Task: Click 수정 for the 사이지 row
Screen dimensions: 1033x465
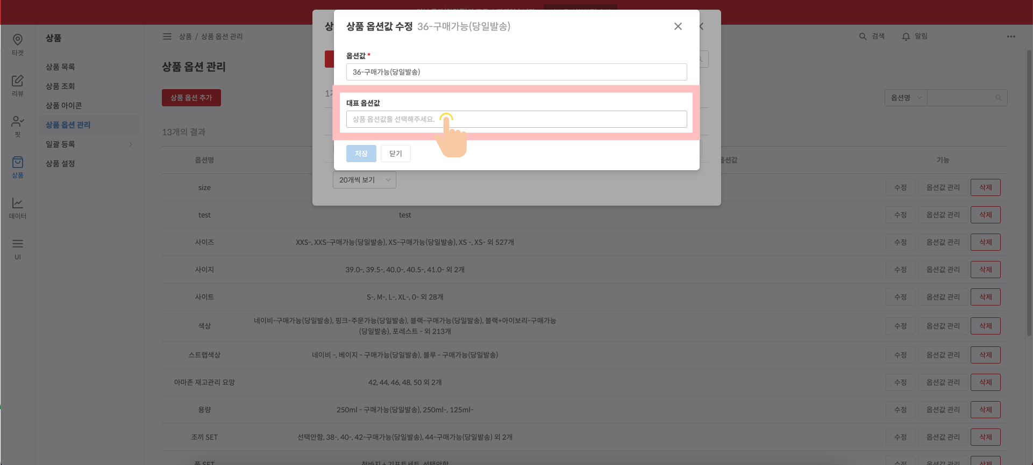Action: coord(901,270)
